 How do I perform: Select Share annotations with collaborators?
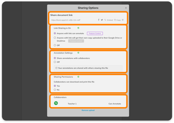55,58
